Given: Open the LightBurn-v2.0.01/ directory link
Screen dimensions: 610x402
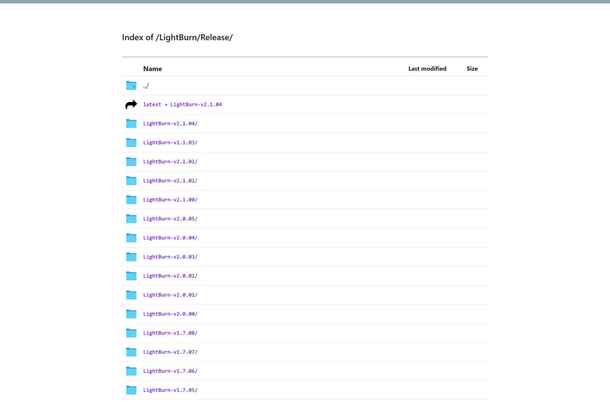Looking at the screenshot, I should 170,295.
